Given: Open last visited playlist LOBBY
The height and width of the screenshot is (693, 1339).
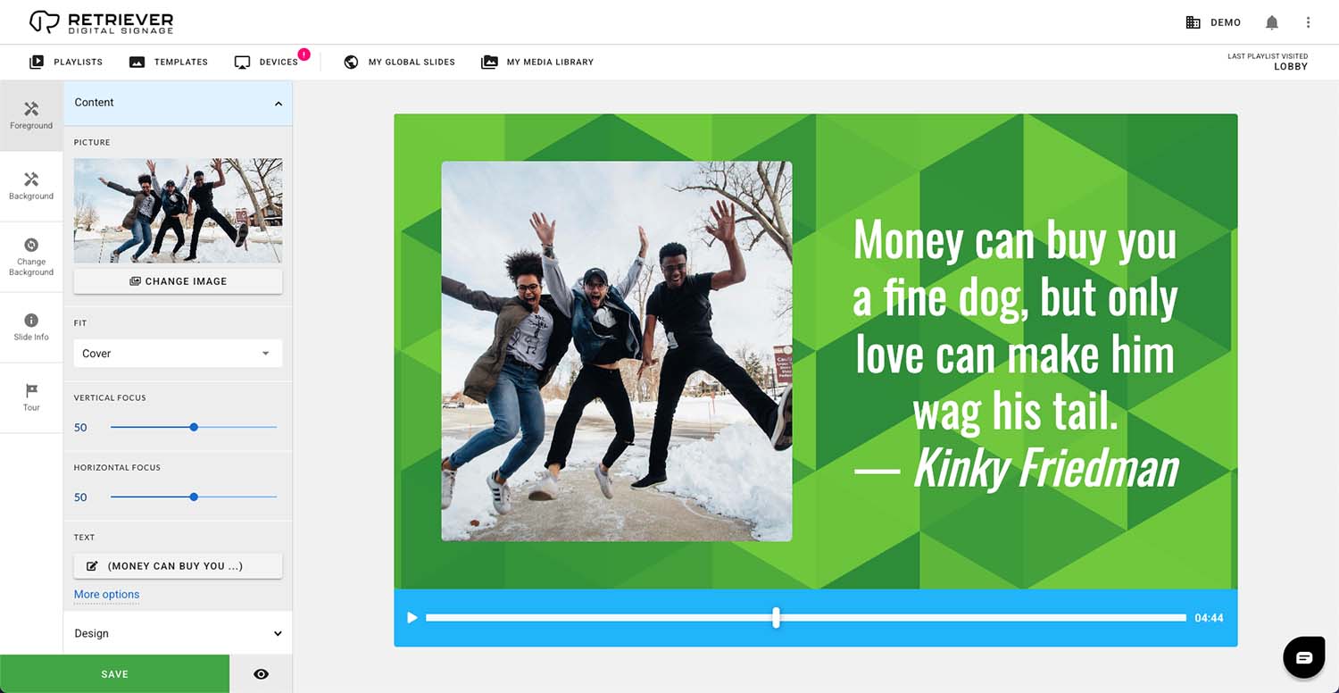Looking at the screenshot, I should [1268, 62].
